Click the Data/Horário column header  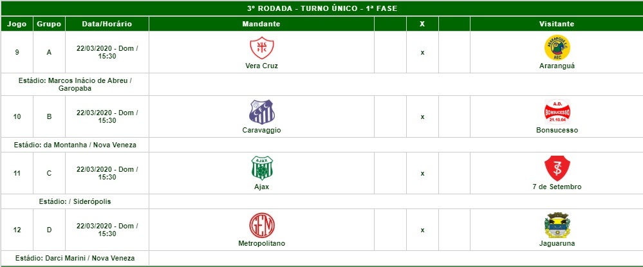[107, 24]
